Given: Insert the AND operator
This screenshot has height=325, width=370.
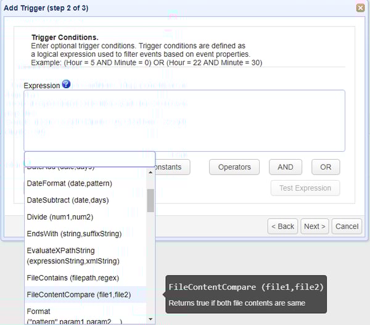Looking at the screenshot, I should (x=285, y=167).
